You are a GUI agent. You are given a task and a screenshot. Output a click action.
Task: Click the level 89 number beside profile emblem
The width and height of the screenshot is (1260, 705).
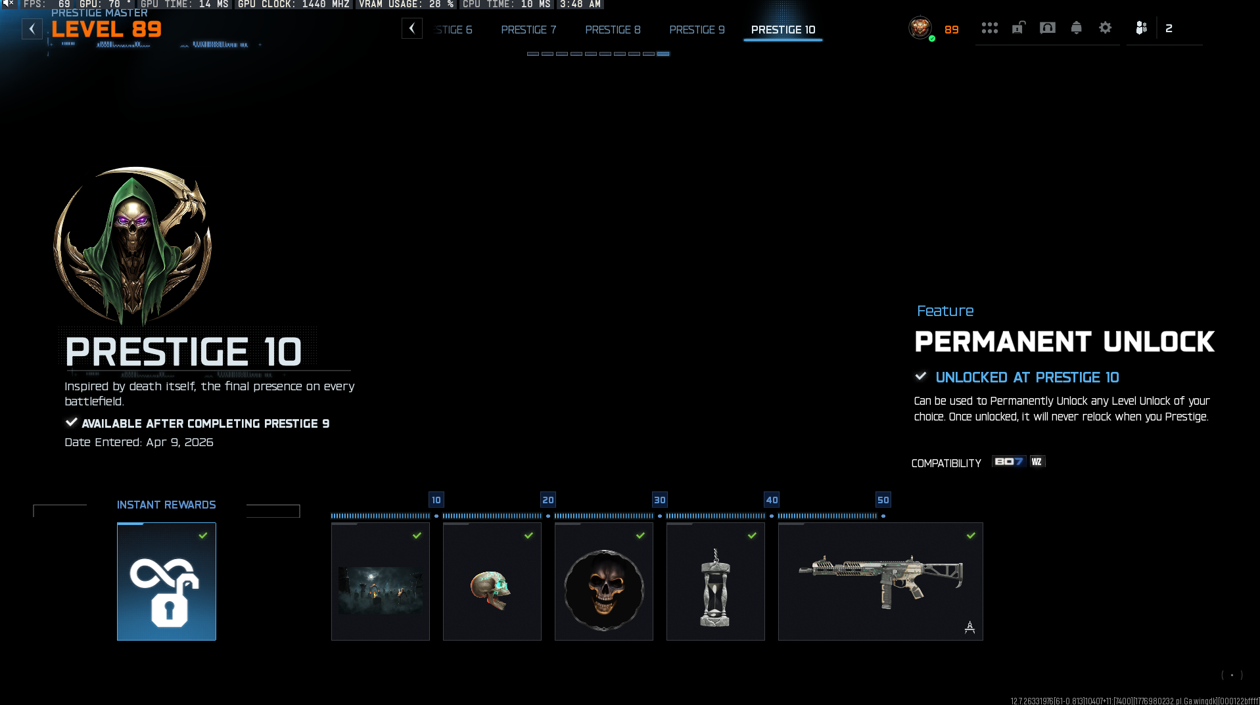coord(952,30)
